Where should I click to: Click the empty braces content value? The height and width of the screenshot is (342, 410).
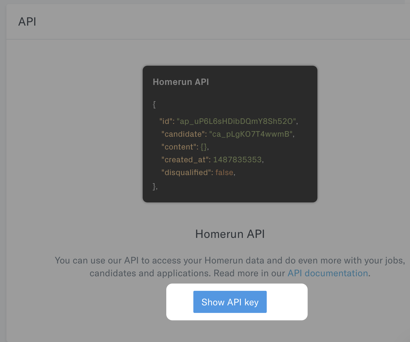click(204, 147)
